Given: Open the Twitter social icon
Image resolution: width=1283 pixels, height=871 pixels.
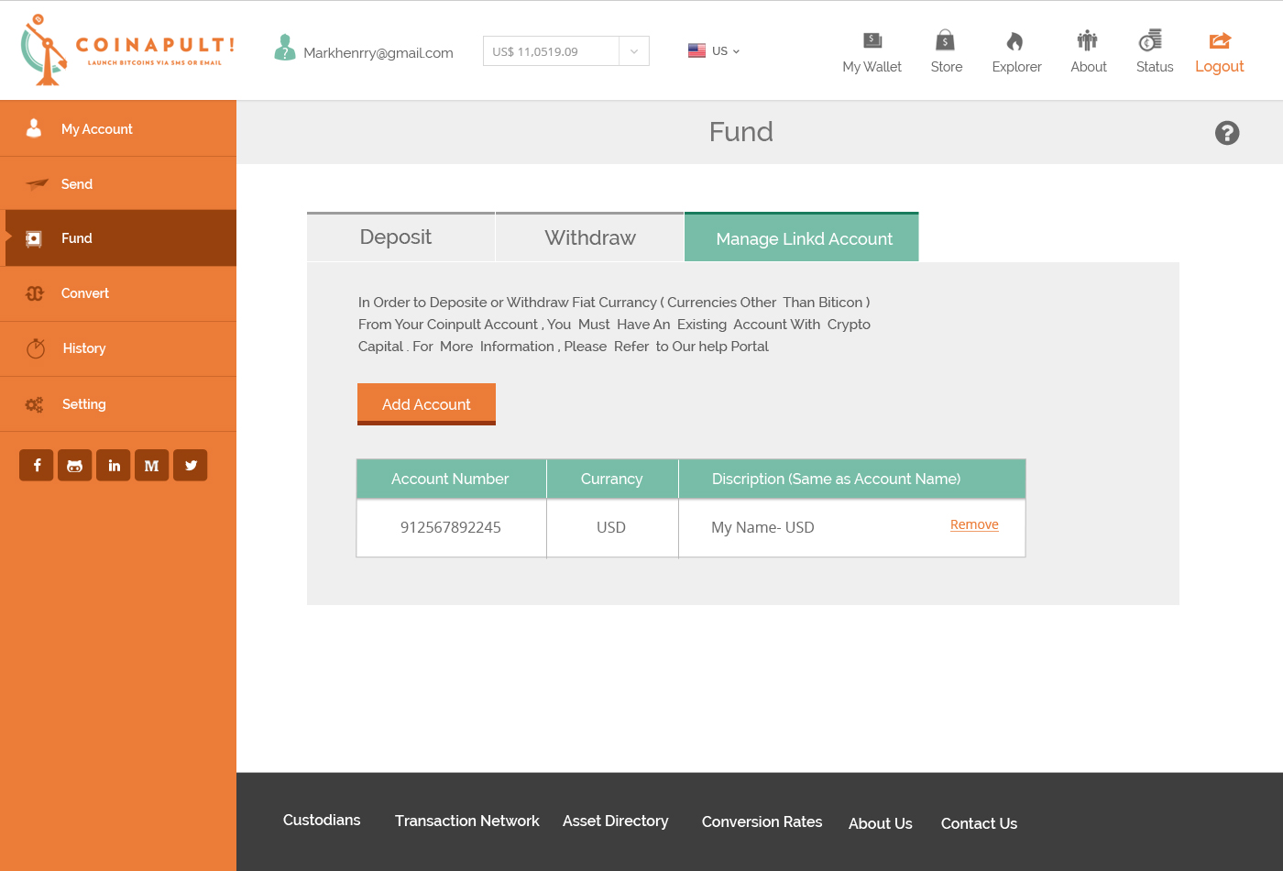Looking at the screenshot, I should click(191, 465).
